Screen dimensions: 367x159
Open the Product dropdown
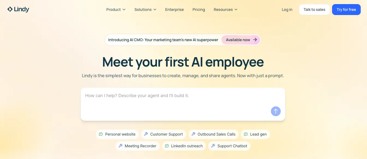point(116,10)
